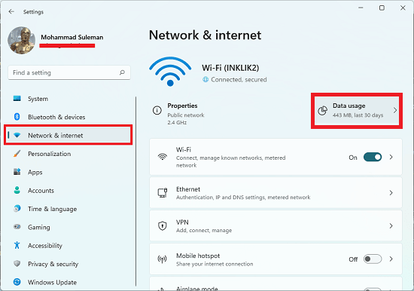Image resolution: width=414 pixels, height=291 pixels.
Task: Click the Gaming controller icon
Action: pyautogui.click(x=17, y=227)
